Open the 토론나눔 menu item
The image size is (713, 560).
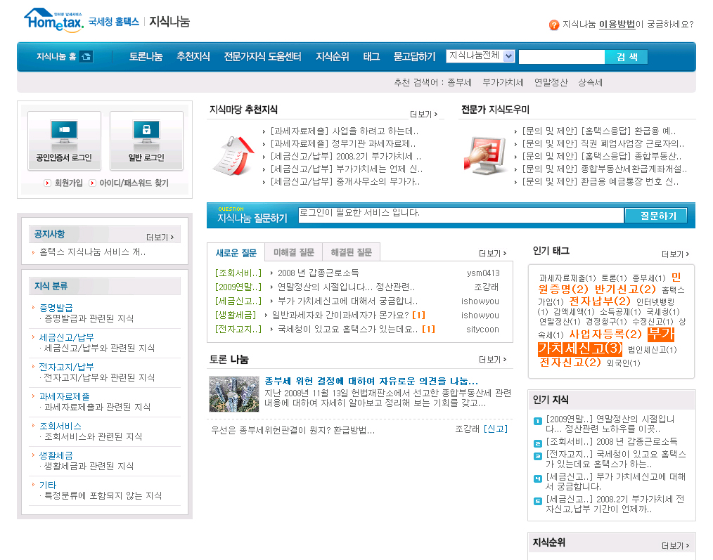[146, 57]
